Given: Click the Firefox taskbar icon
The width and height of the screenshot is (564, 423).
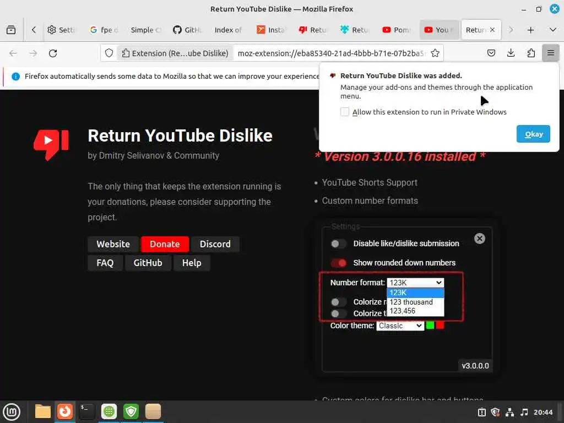Looking at the screenshot, I should coord(65,411).
